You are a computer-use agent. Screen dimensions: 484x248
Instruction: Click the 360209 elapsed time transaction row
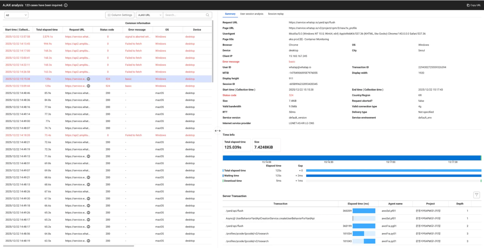(352, 211)
